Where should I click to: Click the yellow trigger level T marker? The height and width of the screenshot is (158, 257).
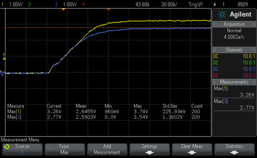click(x=4, y=57)
